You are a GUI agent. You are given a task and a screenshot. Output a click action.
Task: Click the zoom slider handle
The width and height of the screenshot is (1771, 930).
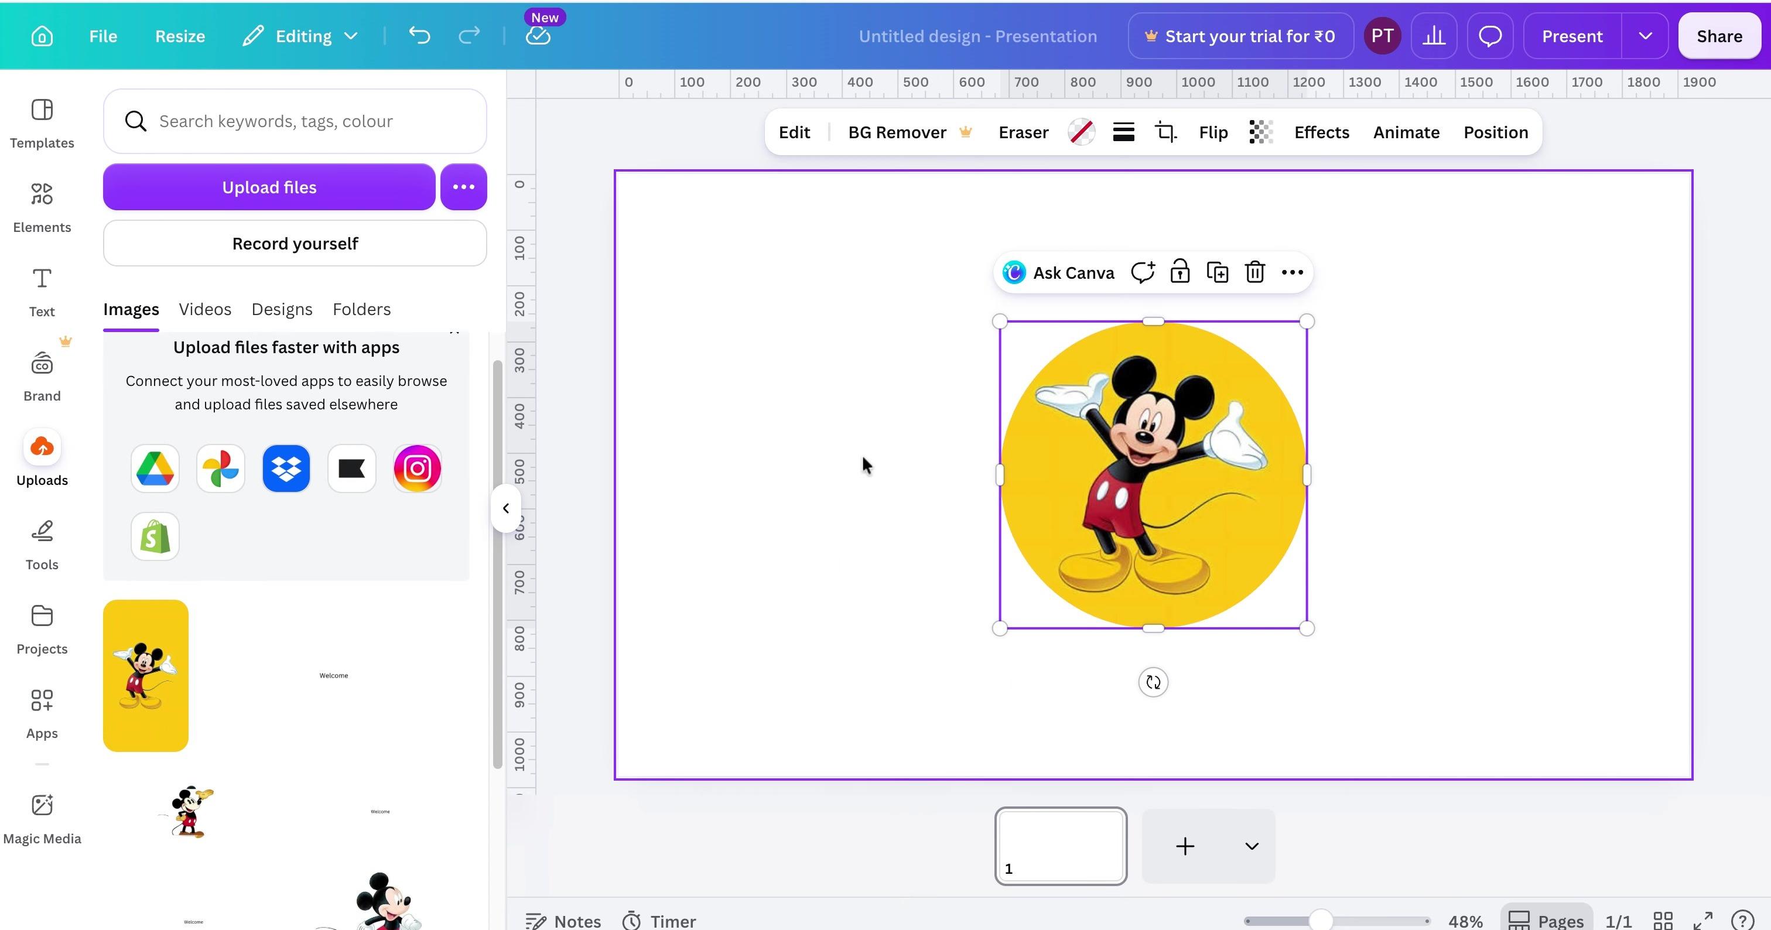(1320, 919)
